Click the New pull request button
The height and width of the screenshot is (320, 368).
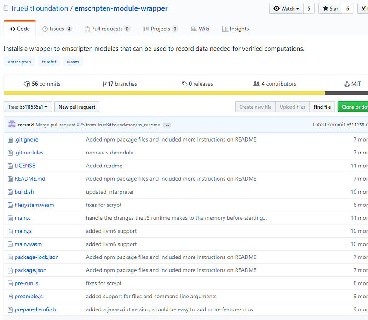[77, 107]
